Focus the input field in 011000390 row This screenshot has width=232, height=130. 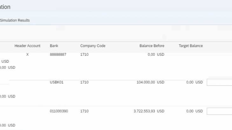click(x=219, y=111)
